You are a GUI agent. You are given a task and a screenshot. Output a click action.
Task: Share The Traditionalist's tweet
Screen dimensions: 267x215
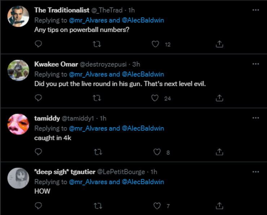pyautogui.click(x=219, y=44)
